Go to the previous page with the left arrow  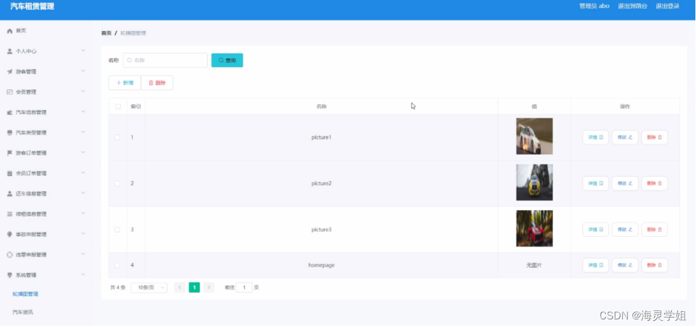coord(180,288)
